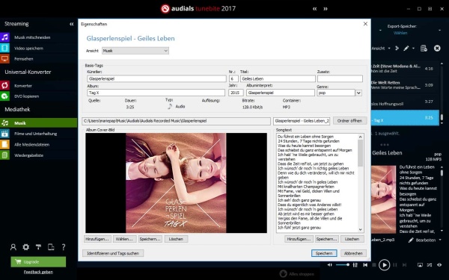Image resolution: width=449 pixels, height=280 pixels.
Task: Click the circular X delete icon in toolbar
Action: [437, 49]
